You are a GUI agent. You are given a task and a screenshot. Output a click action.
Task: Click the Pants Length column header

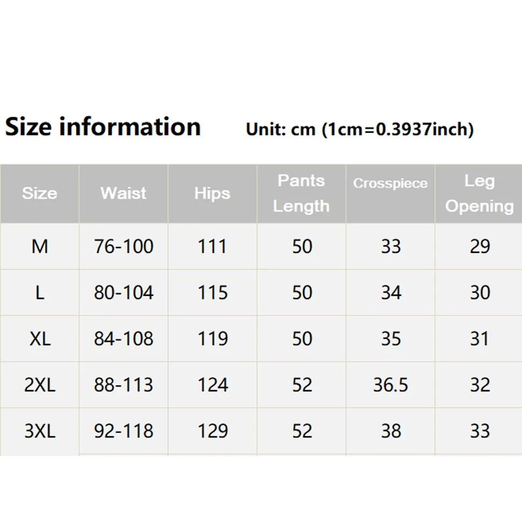tap(301, 193)
